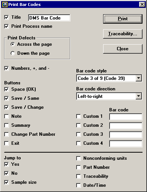The height and width of the screenshot is (192, 147).
Task: Expand the Bar code direction dropdown
Action: pos(139,96)
